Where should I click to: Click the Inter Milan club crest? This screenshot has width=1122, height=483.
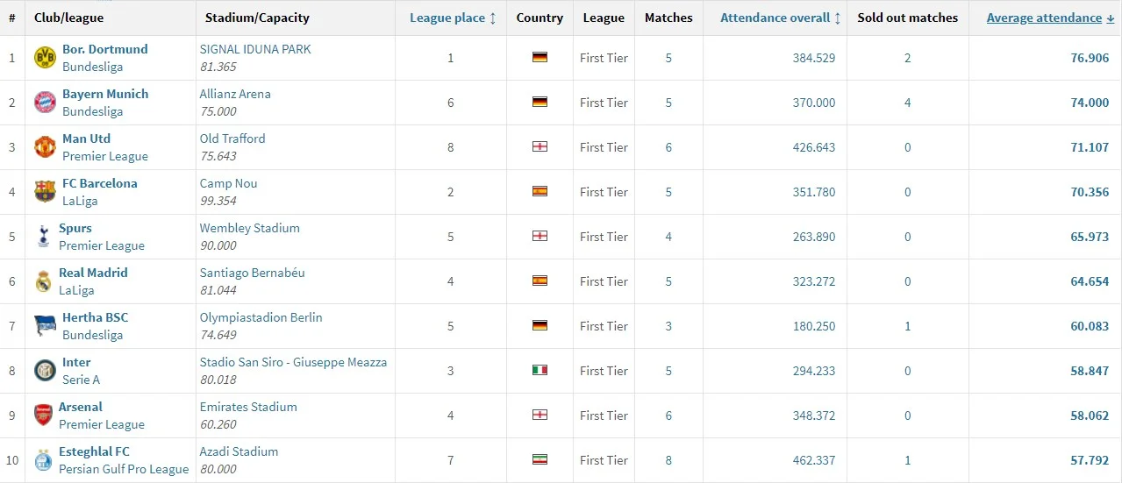pos(45,371)
